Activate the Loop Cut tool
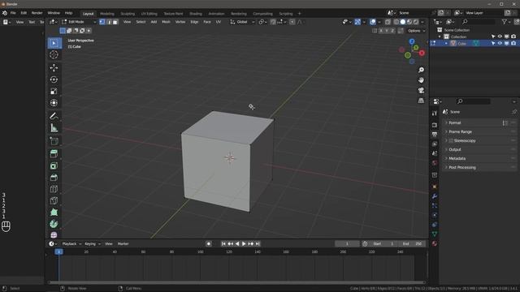 click(x=54, y=189)
